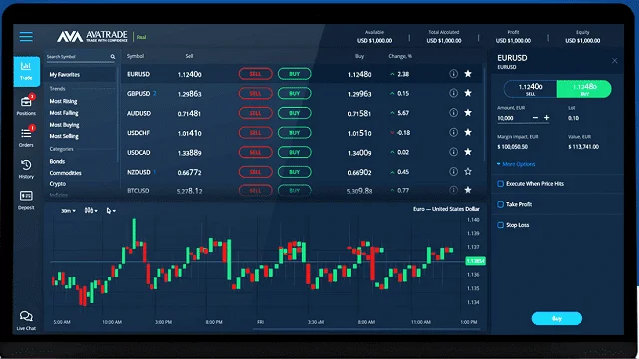Open the chart cursor tool dropdown
The height and width of the screenshot is (359, 639).
pos(111,210)
